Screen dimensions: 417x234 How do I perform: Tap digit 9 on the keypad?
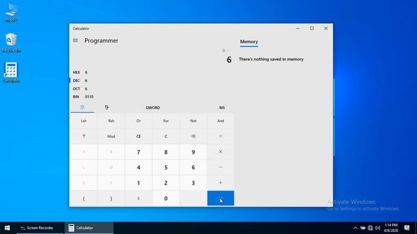pos(194,152)
